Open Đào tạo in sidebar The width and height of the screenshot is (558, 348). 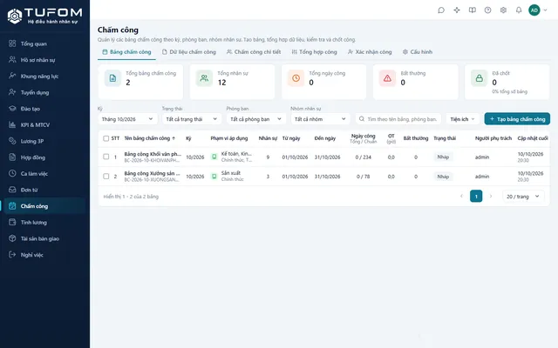pos(44,109)
